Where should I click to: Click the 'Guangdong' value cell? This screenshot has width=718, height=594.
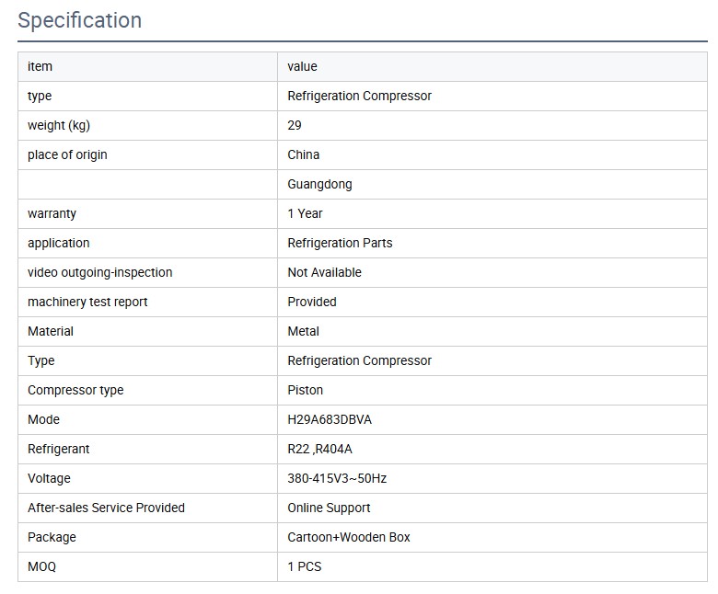(319, 184)
